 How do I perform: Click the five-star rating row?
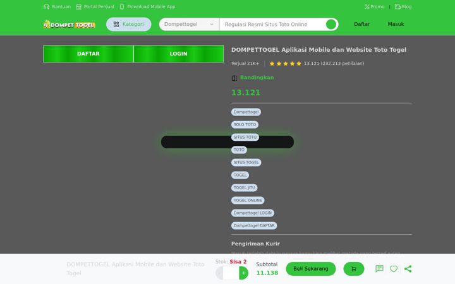click(x=286, y=64)
